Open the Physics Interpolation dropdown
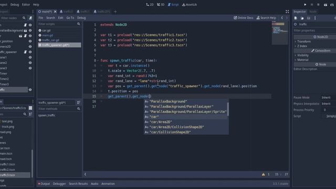Image resolution: width=336 pixels, height=189 pixels. (x=328, y=104)
